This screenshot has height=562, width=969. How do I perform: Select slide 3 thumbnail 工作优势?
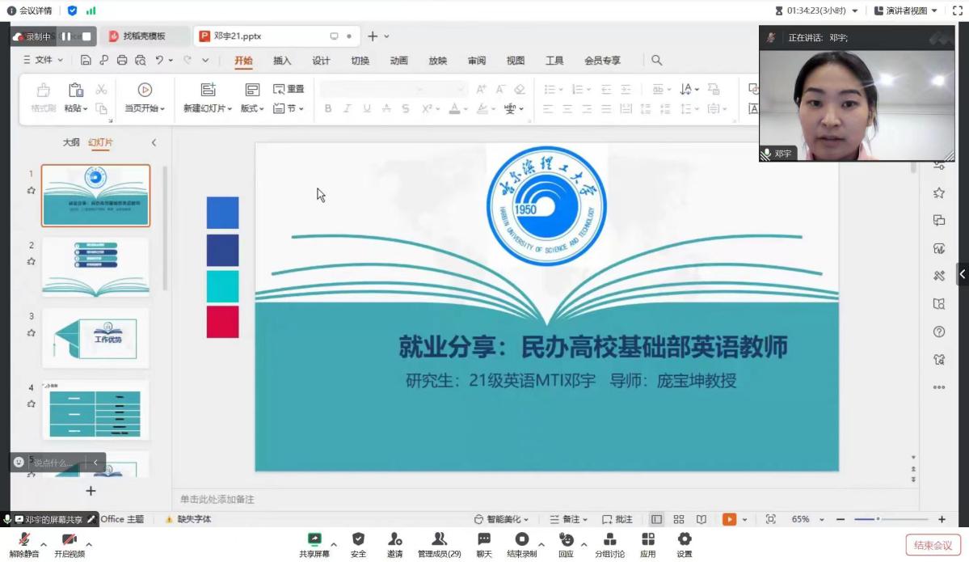pos(95,339)
